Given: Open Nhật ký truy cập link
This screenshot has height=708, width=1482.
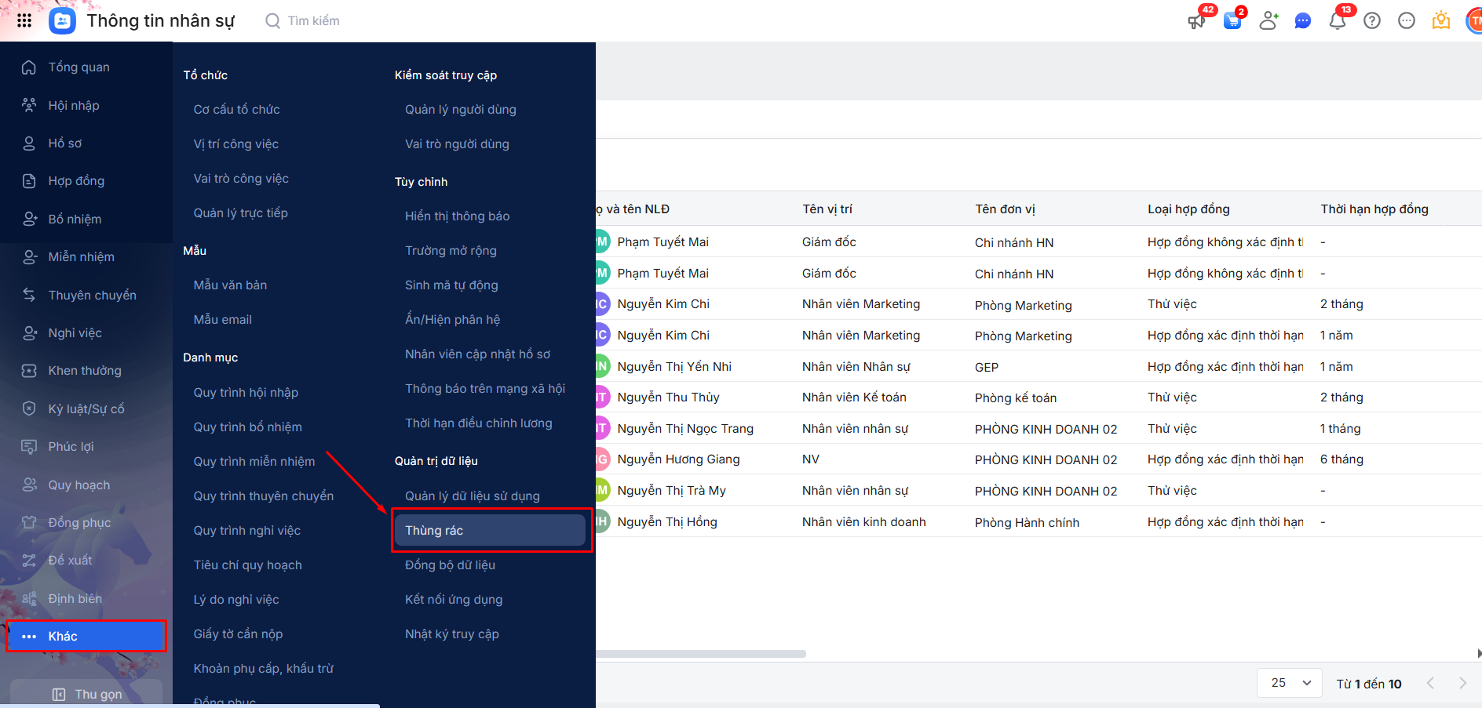Looking at the screenshot, I should 451,634.
